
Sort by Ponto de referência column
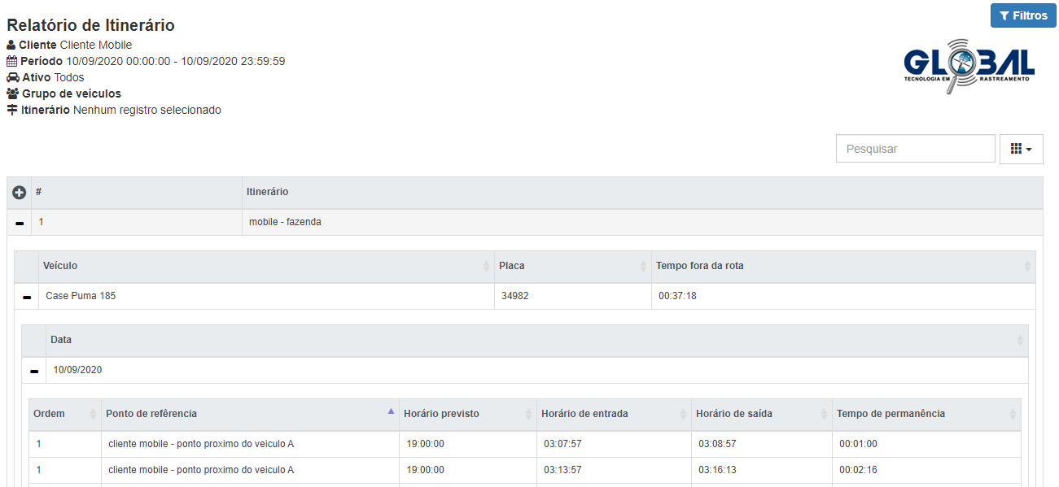tap(249, 415)
